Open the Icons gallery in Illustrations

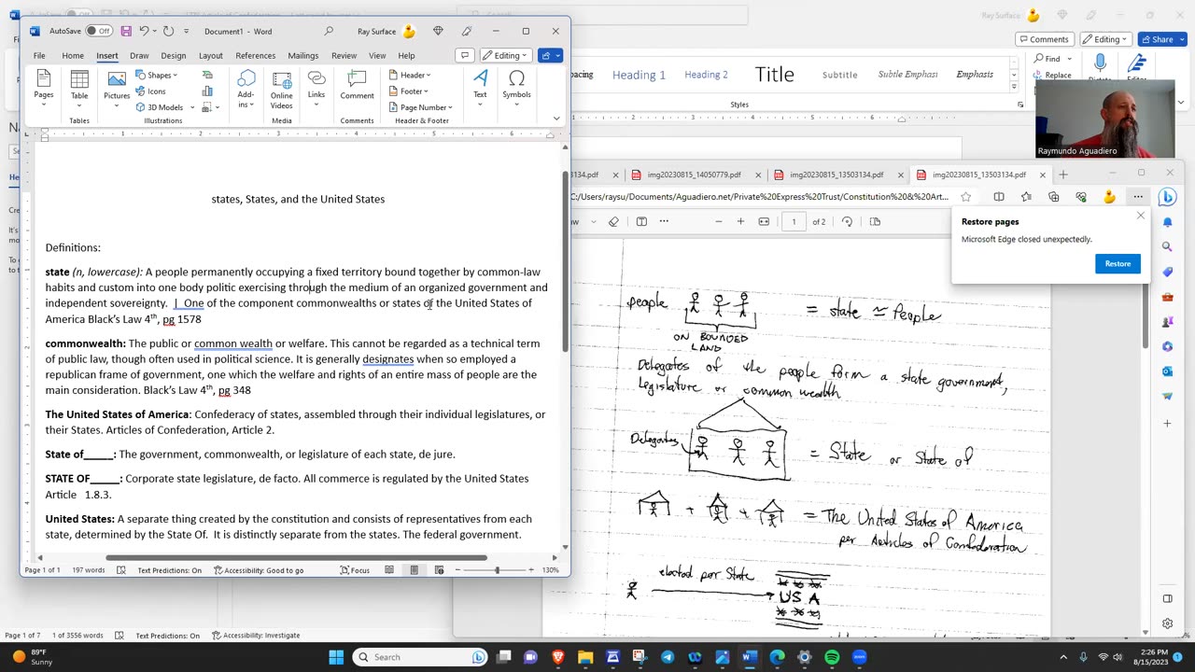click(x=150, y=91)
